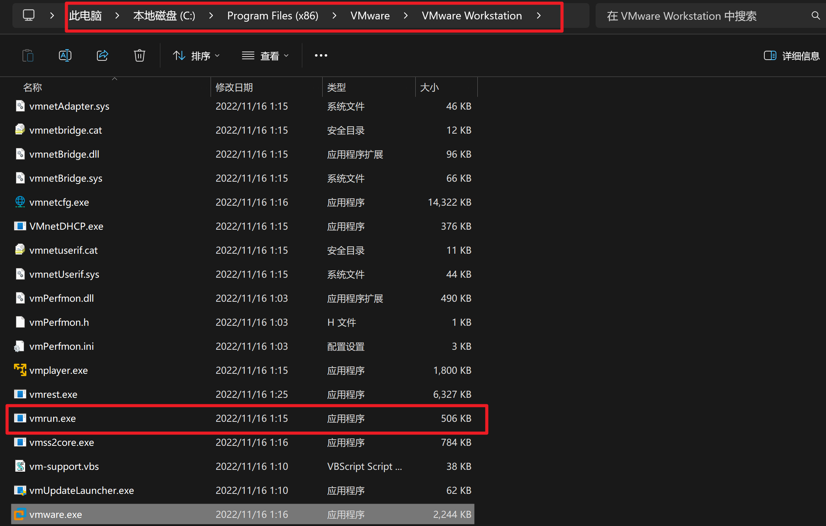The height and width of the screenshot is (526, 826).
Task: Click the Share icon in toolbar
Action: pyautogui.click(x=102, y=56)
